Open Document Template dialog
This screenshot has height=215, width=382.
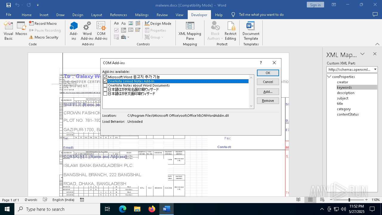[251, 31]
